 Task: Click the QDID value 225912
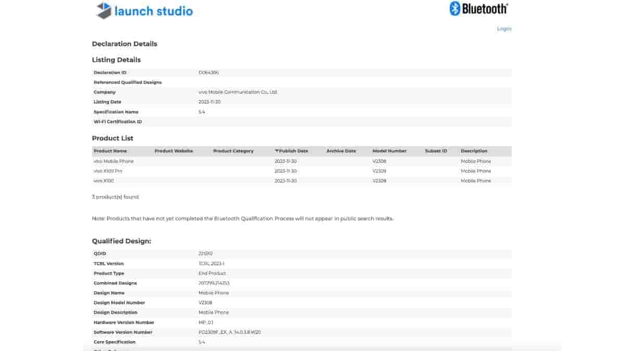(x=205, y=254)
